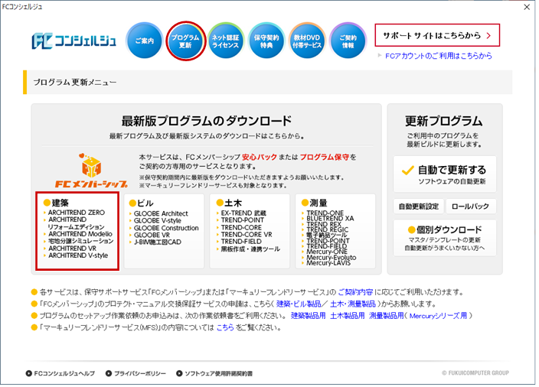Open ソフトウェア使用許諾契約書 footer link

click(215, 374)
